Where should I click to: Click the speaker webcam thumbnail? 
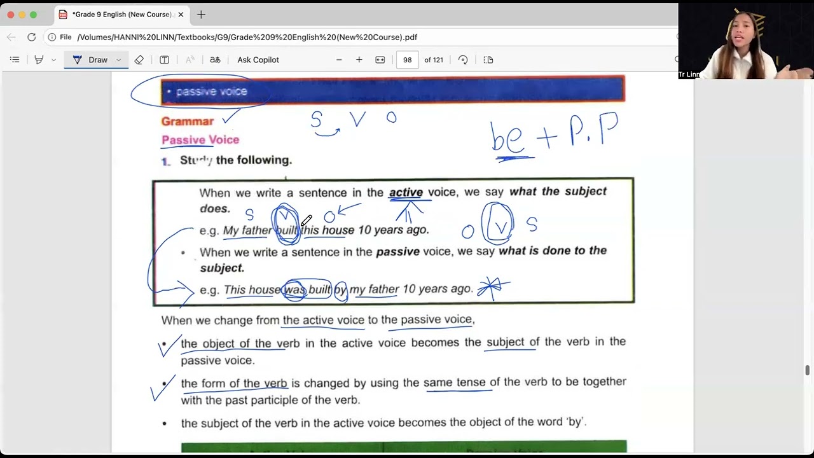tap(745, 41)
